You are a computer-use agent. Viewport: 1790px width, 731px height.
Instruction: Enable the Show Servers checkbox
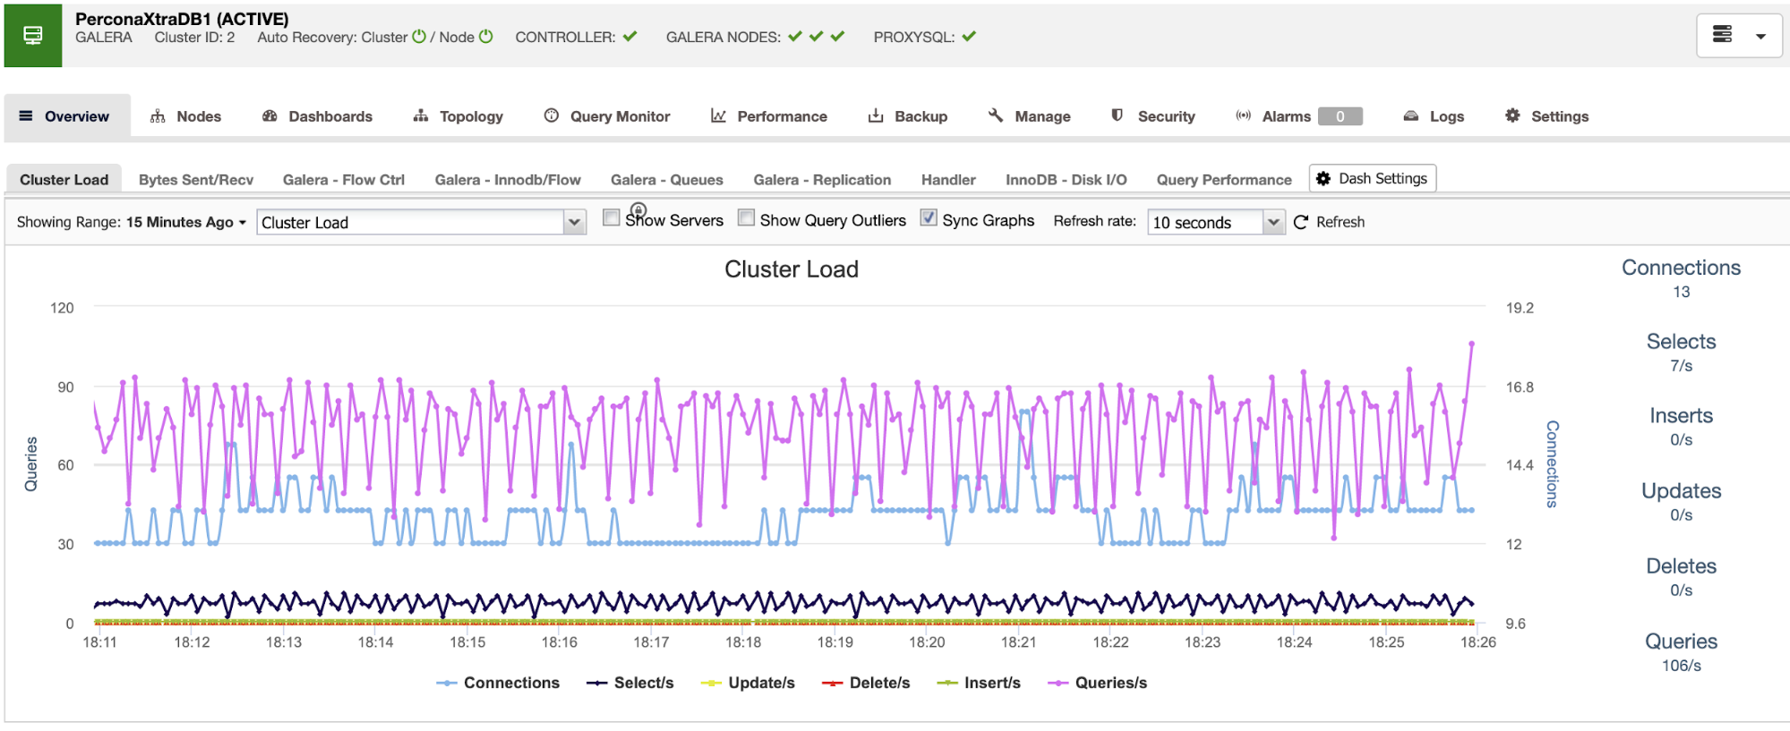click(x=612, y=217)
